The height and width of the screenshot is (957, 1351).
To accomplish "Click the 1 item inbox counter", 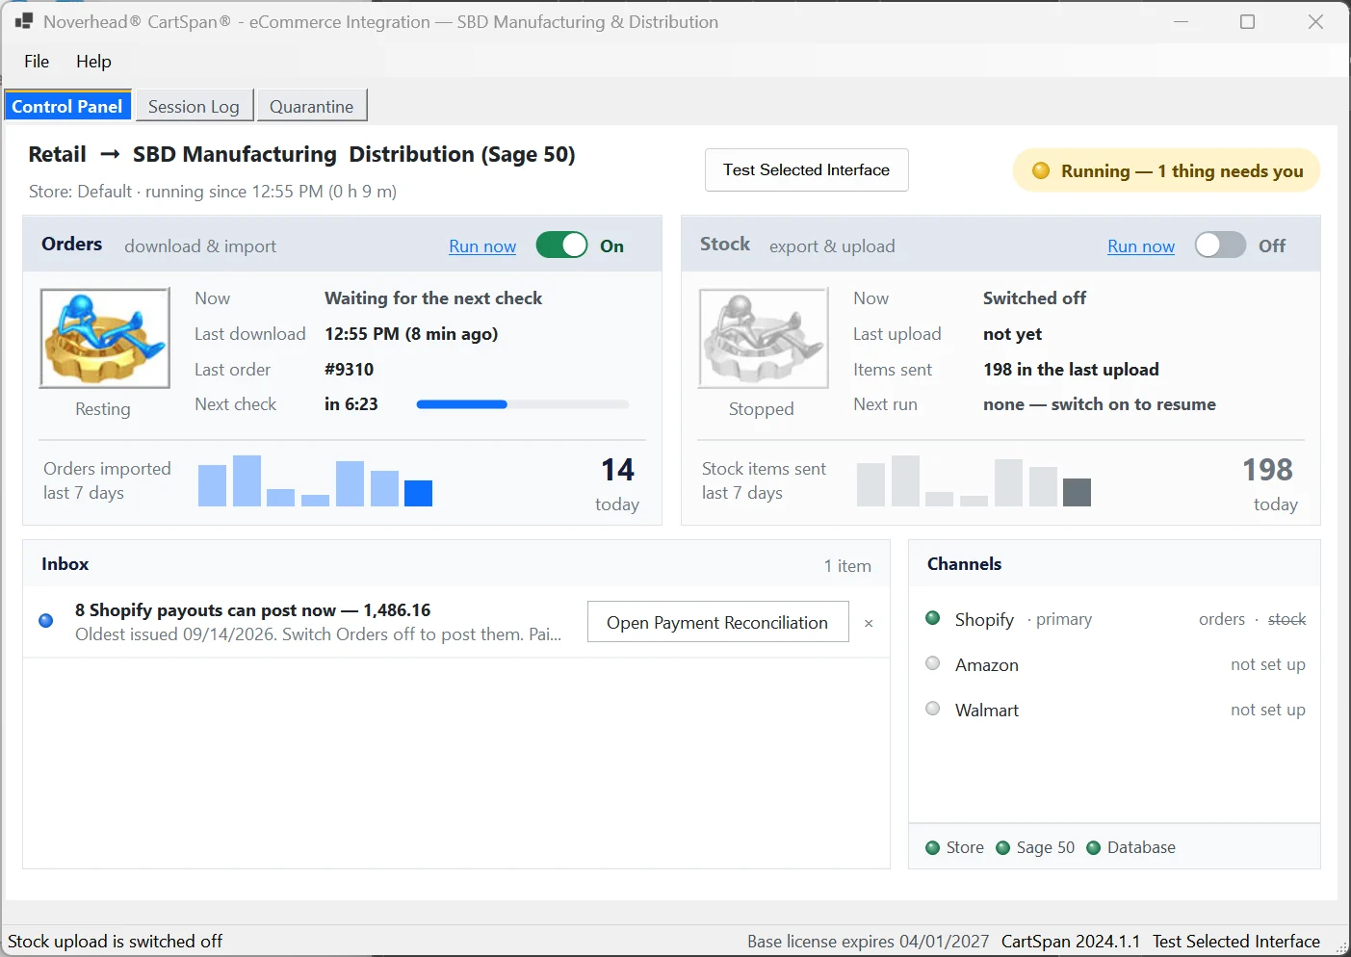I will tap(847, 566).
